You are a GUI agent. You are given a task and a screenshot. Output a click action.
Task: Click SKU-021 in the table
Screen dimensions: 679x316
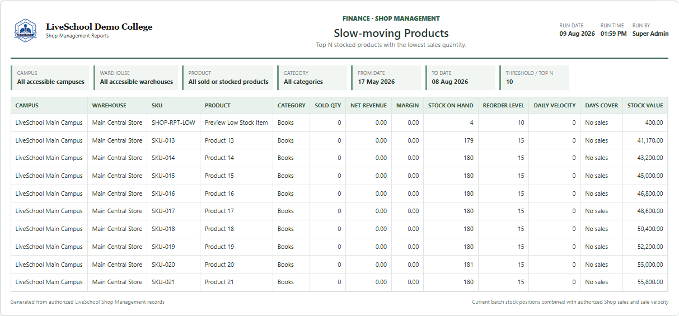click(163, 282)
